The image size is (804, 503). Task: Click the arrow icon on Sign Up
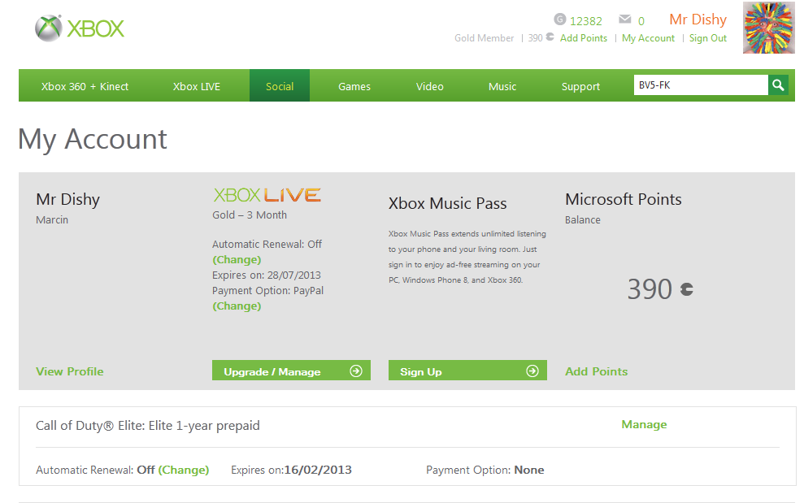pyautogui.click(x=532, y=371)
